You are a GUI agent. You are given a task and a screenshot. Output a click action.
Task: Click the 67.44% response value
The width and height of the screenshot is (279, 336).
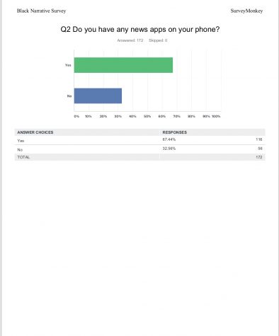pos(169,139)
